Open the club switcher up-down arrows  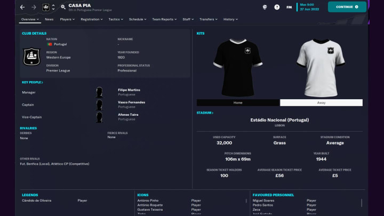[x=53, y=7]
